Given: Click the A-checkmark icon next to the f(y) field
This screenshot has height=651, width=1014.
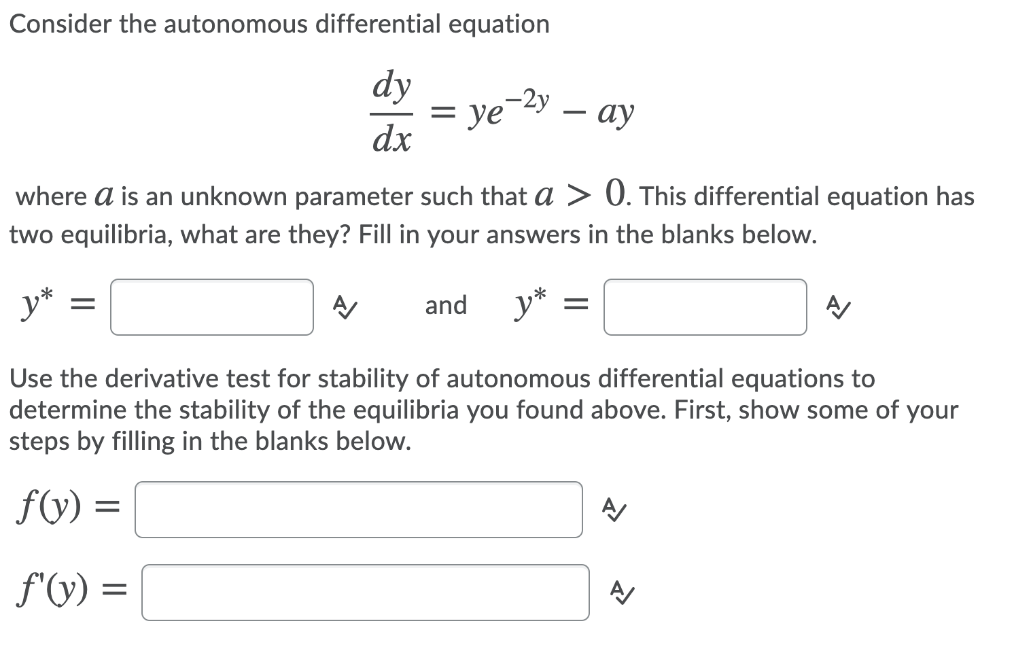Looking at the screenshot, I should 614,509.
